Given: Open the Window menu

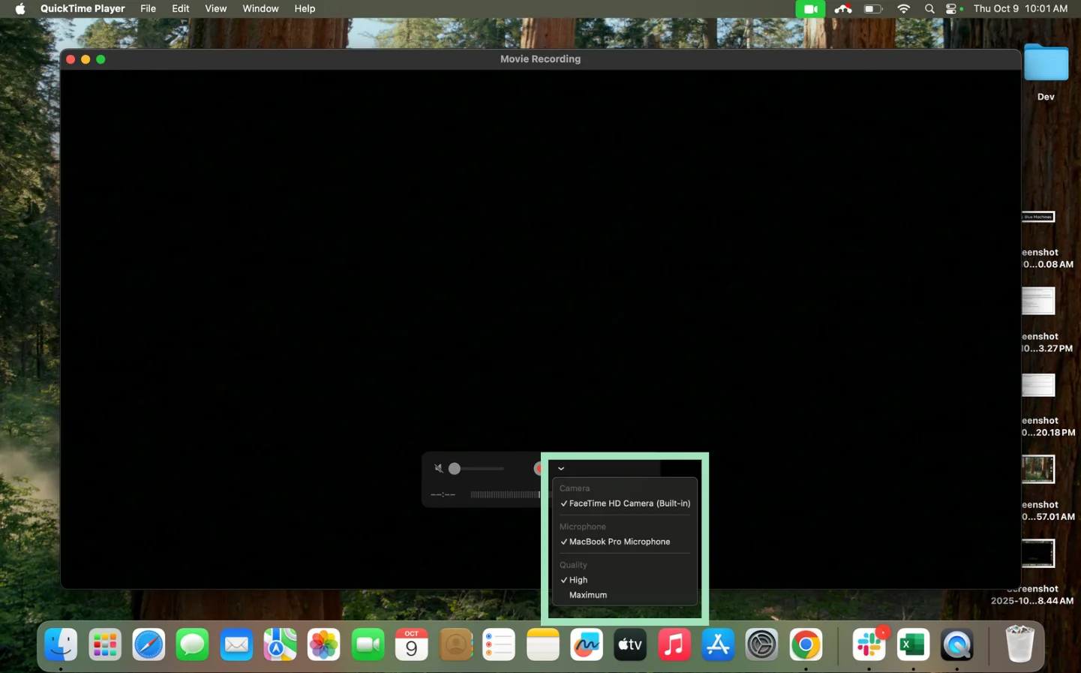Looking at the screenshot, I should 260,8.
